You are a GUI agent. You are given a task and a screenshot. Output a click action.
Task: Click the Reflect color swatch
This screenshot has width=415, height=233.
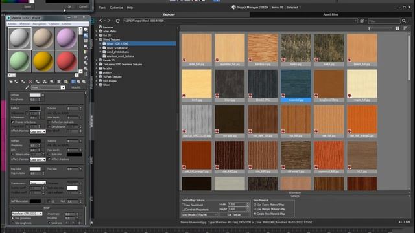tap(35, 108)
